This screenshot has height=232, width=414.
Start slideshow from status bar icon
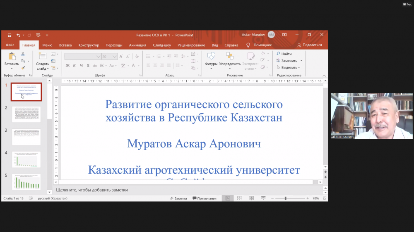coord(263,199)
